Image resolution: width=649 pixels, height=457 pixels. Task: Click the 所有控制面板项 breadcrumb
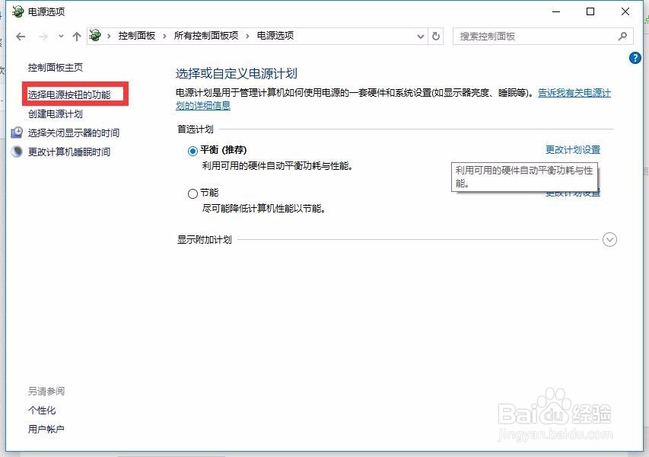tap(206, 36)
